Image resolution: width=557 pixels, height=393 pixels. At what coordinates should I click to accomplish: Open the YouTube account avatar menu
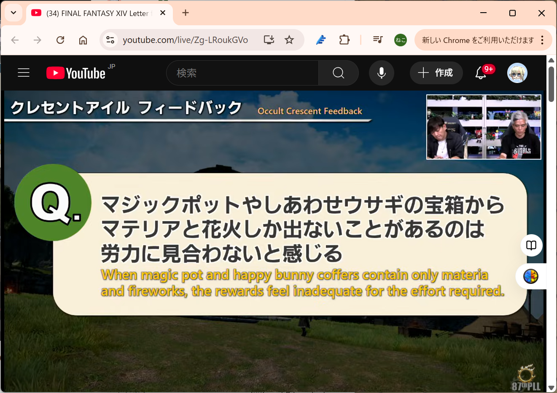517,73
